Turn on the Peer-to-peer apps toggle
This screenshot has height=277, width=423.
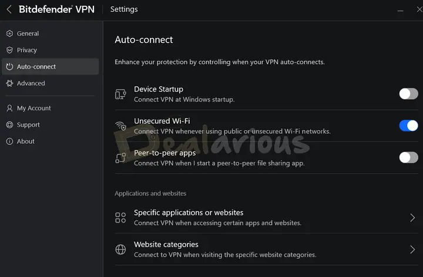[x=408, y=157]
